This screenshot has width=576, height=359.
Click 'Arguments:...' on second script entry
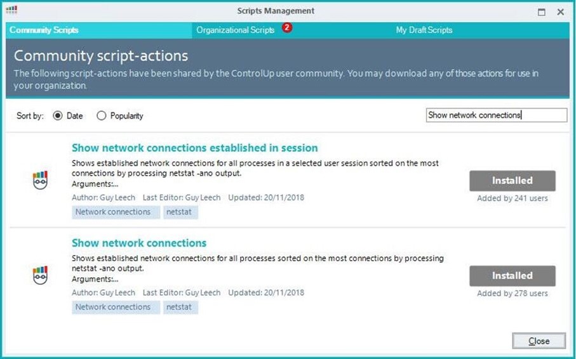point(95,279)
